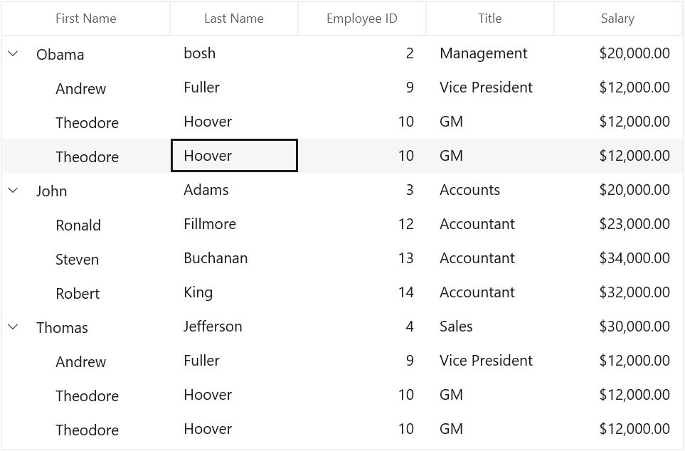The height and width of the screenshot is (451, 685).
Task: Select the Jefferson last name cell
Action: click(x=234, y=326)
